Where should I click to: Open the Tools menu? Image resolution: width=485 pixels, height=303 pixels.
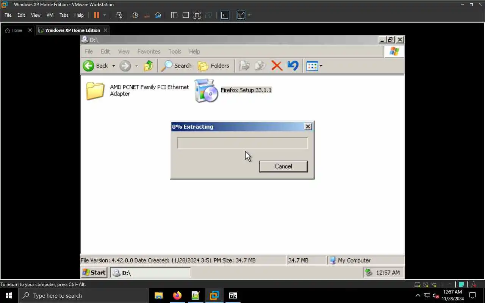click(175, 52)
